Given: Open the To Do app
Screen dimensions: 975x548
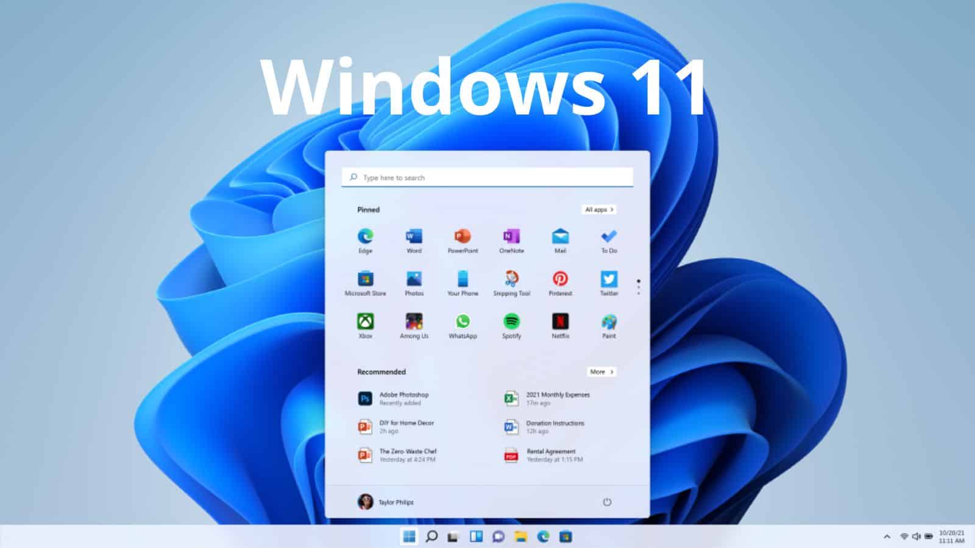Looking at the screenshot, I should click(609, 241).
